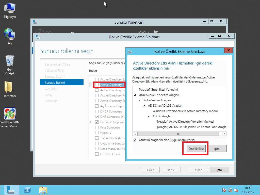260x195 pixels.
Task: Launch SoftEther VPN Server Manager shortcut
Action: pyautogui.click(x=10, y=114)
